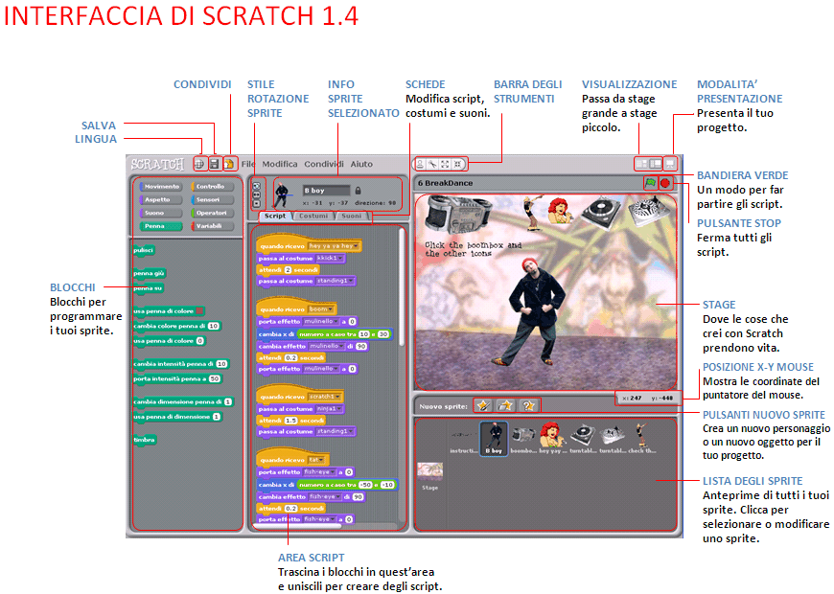This screenshot has height=594, width=834.
Task: Stop all scripts with the red button
Action: point(665,183)
